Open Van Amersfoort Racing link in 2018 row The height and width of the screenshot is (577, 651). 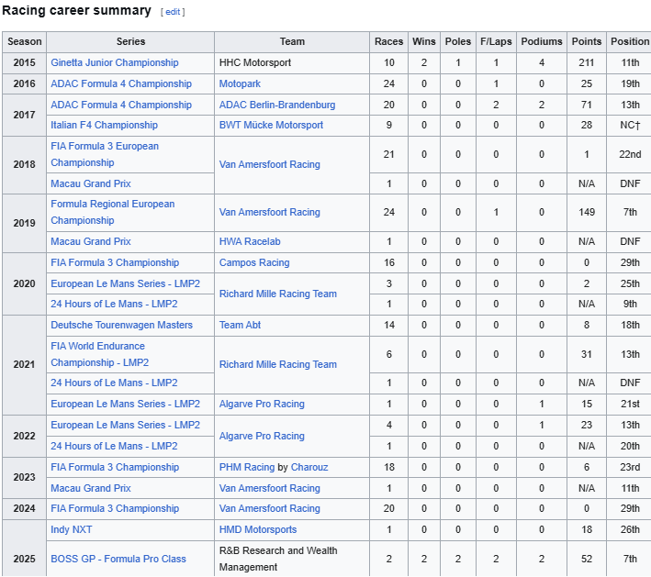pyautogui.click(x=269, y=165)
